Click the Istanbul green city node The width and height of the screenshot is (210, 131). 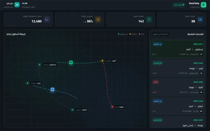(x=40, y=65)
